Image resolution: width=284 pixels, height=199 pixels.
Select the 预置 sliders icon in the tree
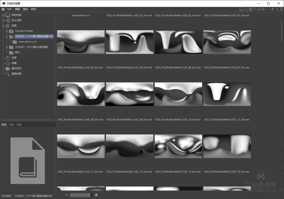point(7,26)
